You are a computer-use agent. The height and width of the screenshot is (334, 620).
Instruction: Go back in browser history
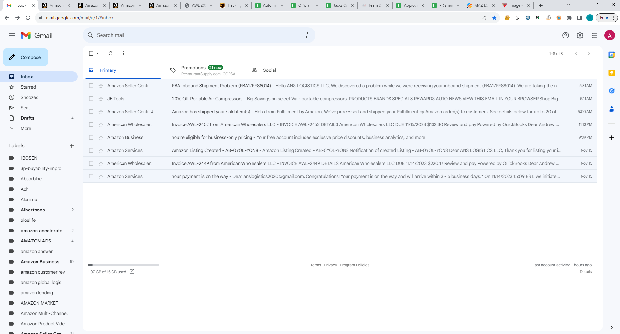click(7, 18)
